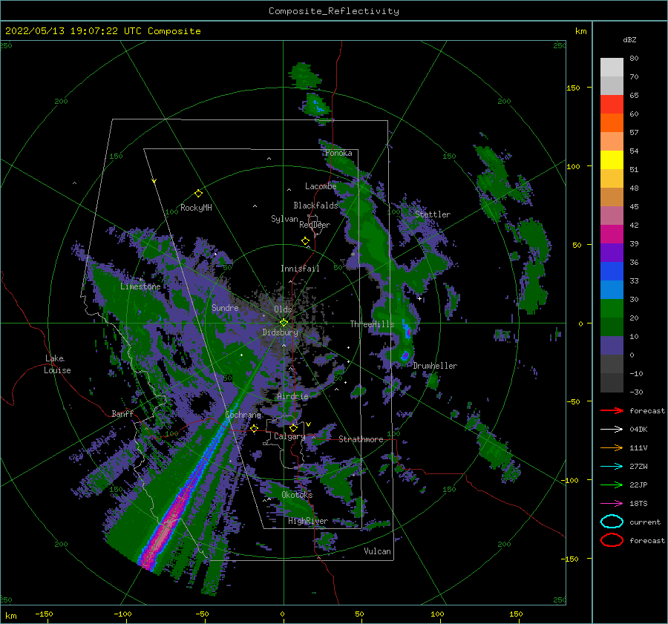Click the cyan 'current' ellipse icon

(x=612, y=522)
